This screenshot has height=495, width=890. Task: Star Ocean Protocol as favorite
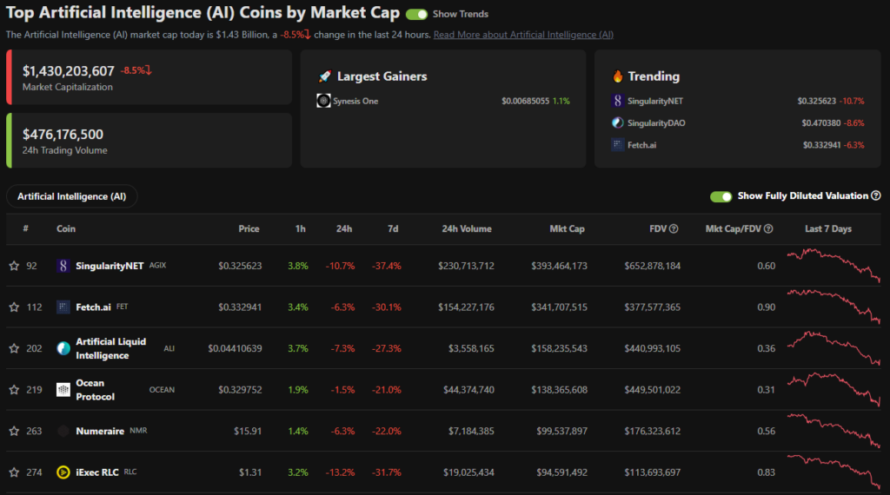14,390
